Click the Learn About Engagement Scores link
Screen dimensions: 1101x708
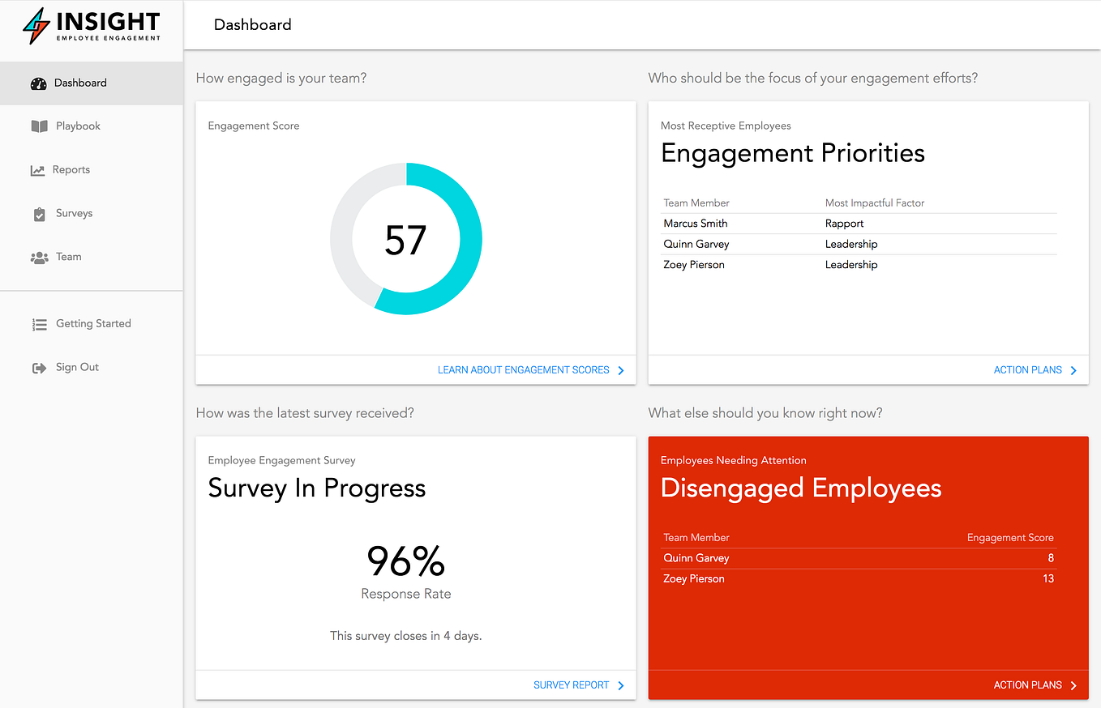point(523,370)
